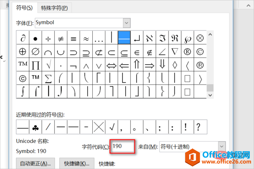The height and width of the screenshot is (169, 254).
Task: Select the angle ∠ symbol
Action: (x=162, y=51)
